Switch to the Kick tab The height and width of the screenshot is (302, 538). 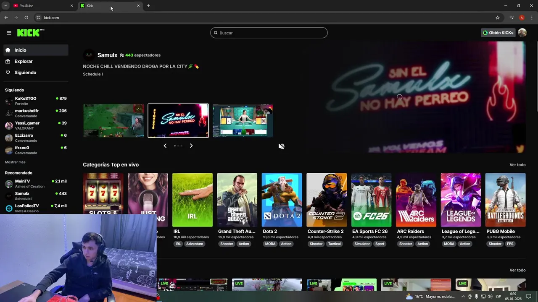click(110, 5)
